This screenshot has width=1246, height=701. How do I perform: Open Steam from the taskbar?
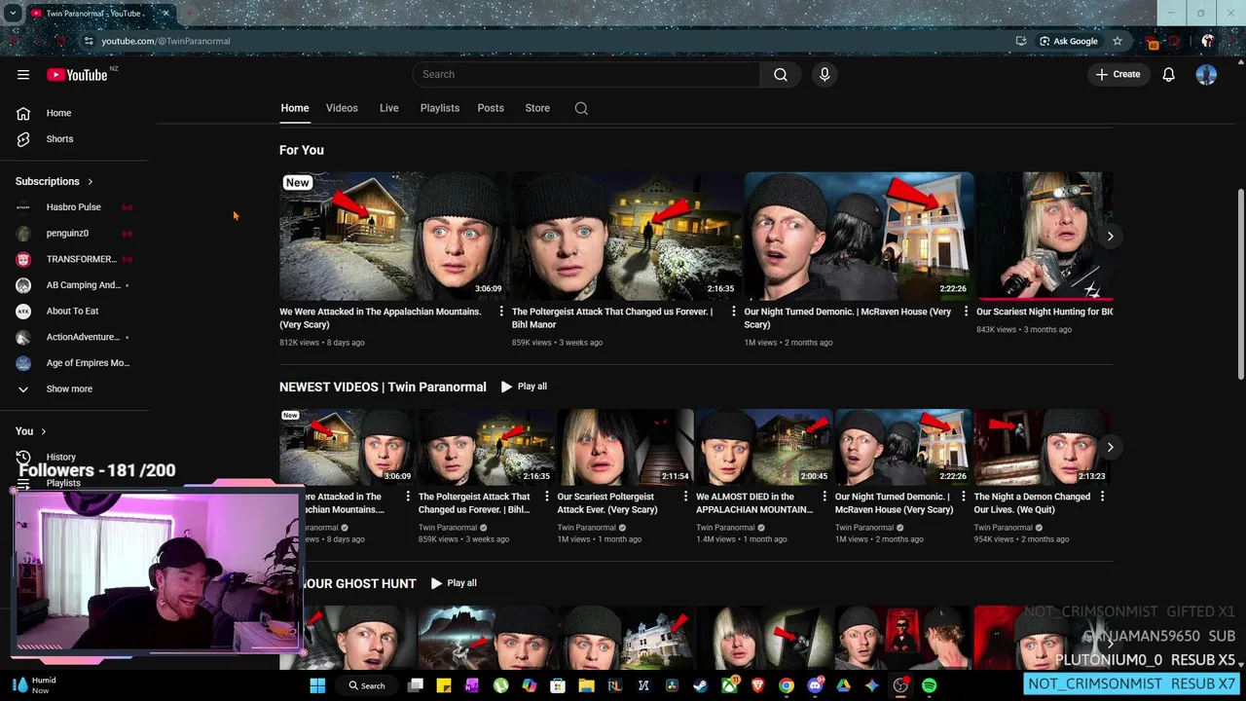pyautogui.click(x=700, y=685)
